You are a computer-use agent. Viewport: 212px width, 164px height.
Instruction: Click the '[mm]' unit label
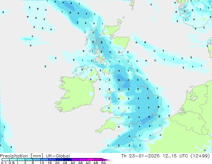point(37,156)
